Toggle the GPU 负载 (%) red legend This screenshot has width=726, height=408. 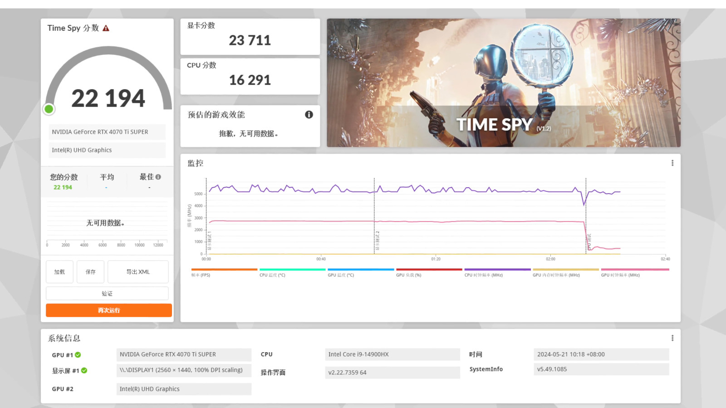[x=429, y=272]
